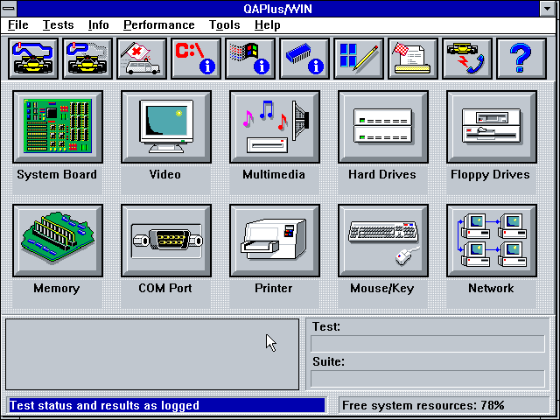Click the race car with telephone icon
560x420 pixels.
pos(467,59)
